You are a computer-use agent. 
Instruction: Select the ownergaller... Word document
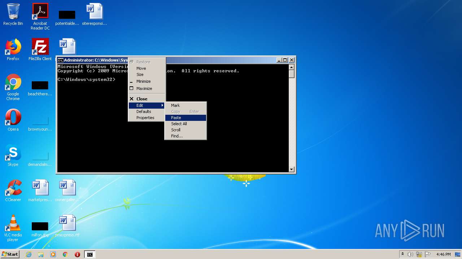[67, 191]
